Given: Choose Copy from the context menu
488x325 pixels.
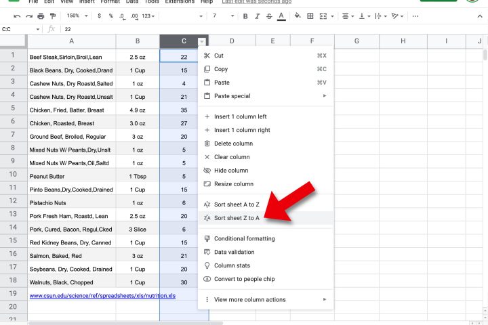Looking at the screenshot, I should click(x=266, y=69).
